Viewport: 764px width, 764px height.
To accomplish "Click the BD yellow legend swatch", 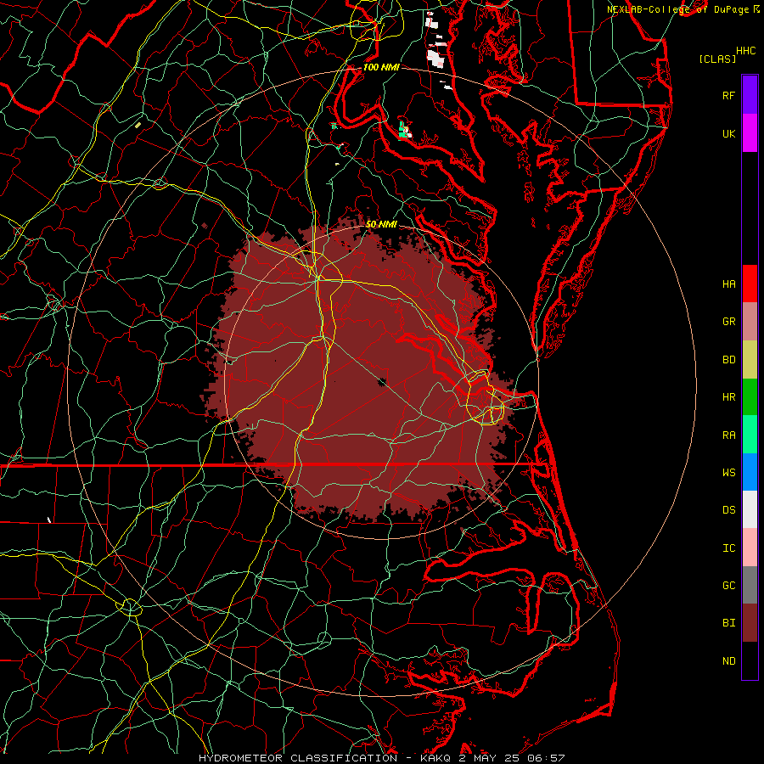I will point(750,360).
